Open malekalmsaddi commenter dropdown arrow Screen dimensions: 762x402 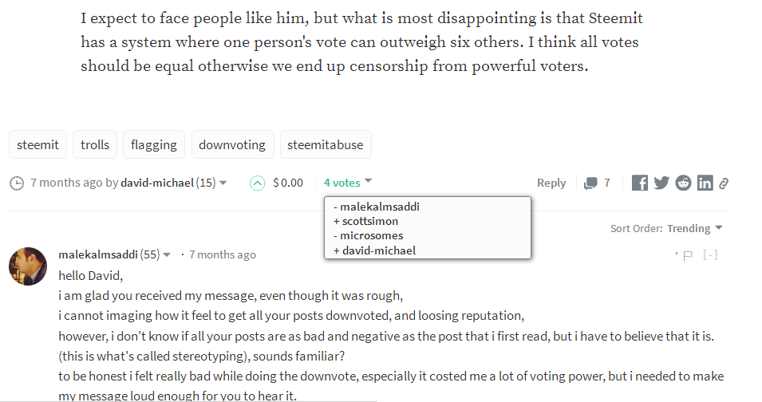click(x=168, y=255)
